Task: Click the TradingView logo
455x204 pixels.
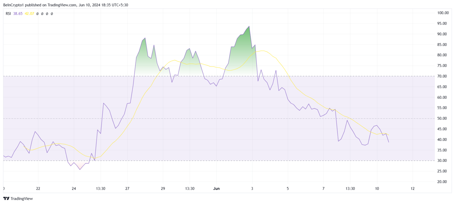Action: [x=18, y=199]
